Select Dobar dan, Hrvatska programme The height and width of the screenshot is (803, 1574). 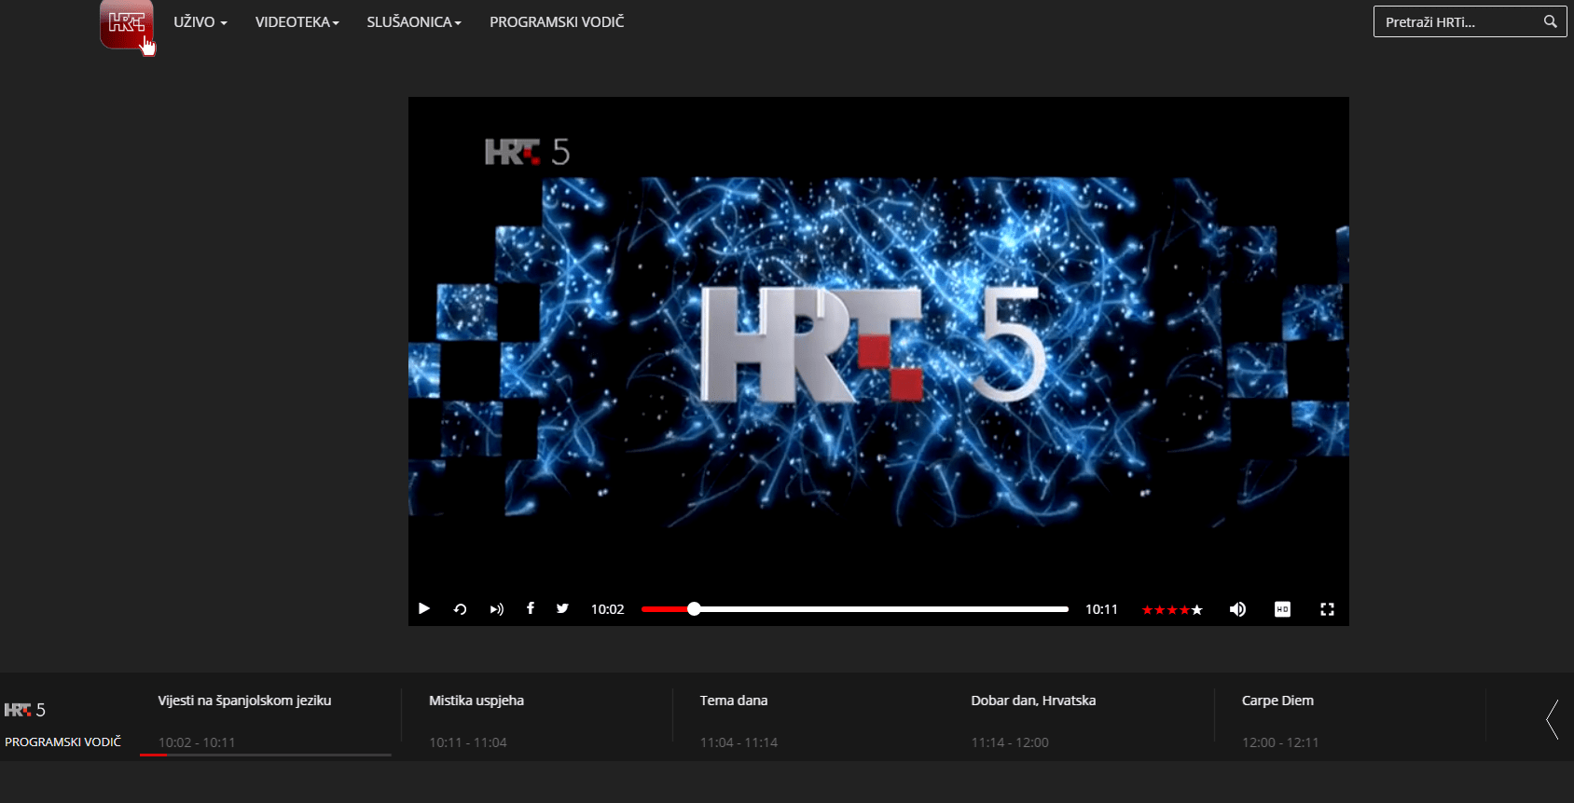click(x=1033, y=701)
